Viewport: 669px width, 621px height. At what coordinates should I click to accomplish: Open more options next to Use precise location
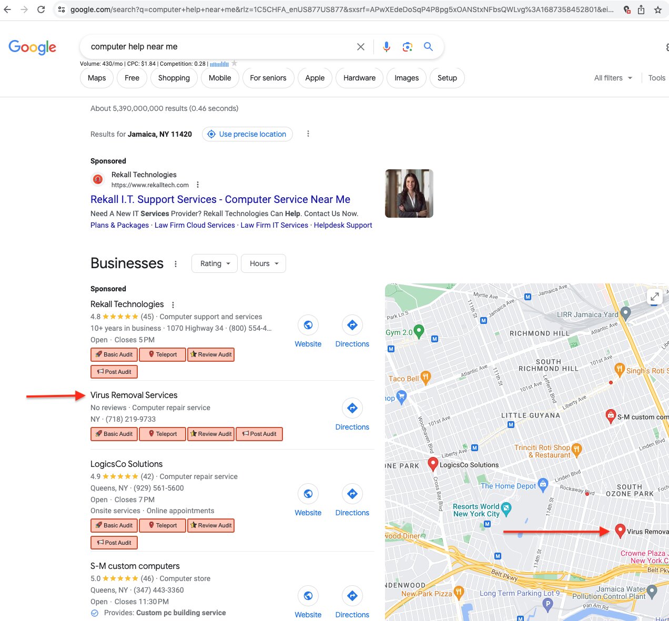pyautogui.click(x=308, y=134)
